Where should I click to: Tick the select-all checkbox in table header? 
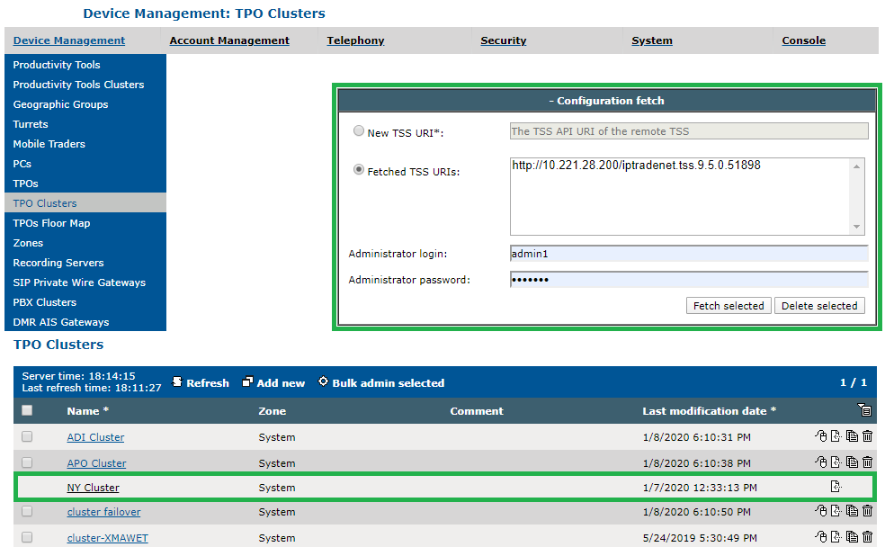point(27,410)
